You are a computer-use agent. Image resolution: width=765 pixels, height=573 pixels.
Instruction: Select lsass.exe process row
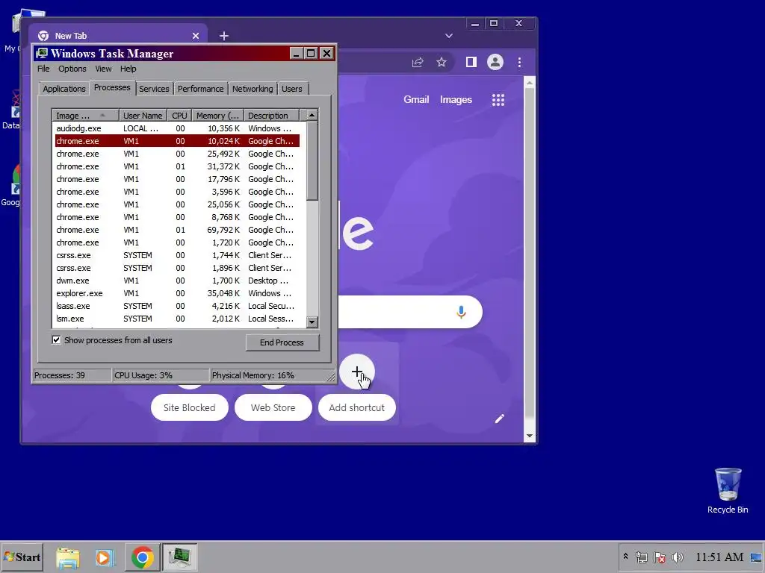coord(176,306)
